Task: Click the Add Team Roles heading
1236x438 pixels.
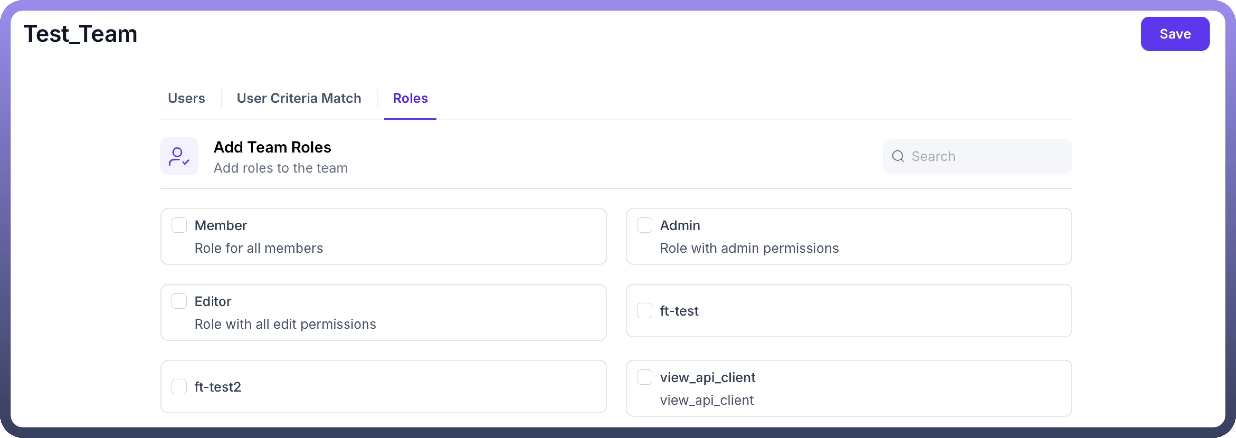Action: (x=272, y=147)
